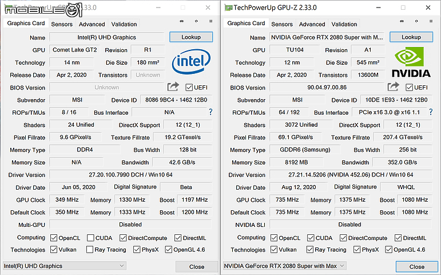Click Bus Interface value PCIe x16 3.0 @ x16 1.1
This screenshot has height=275, width=441.
pyautogui.click(x=390, y=112)
